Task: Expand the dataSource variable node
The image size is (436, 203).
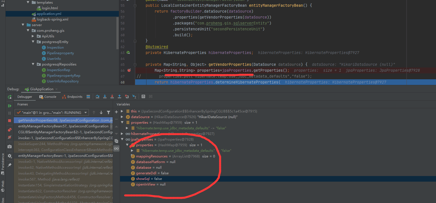Action: pyautogui.click(x=122, y=117)
